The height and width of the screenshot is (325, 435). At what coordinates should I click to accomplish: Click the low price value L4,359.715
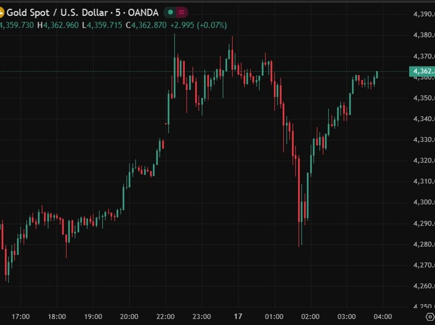[102, 25]
